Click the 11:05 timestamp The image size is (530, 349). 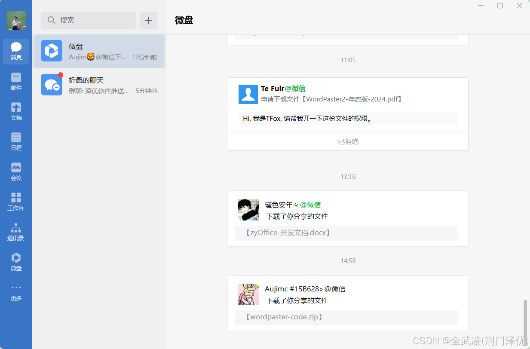(348, 60)
